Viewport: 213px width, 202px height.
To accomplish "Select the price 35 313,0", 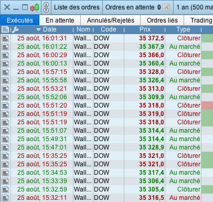I will click(x=152, y=89).
